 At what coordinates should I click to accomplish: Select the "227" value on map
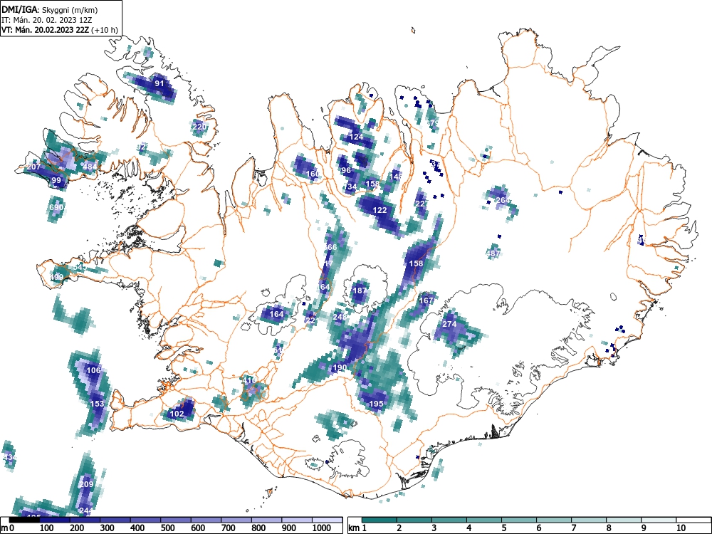[x=421, y=204]
